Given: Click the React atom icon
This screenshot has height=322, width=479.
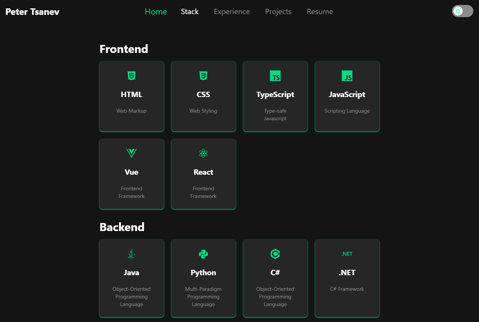Looking at the screenshot, I should pos(203,153).
